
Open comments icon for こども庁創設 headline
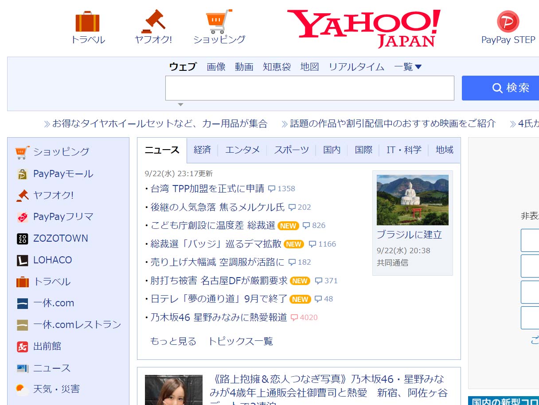(306, 226)
